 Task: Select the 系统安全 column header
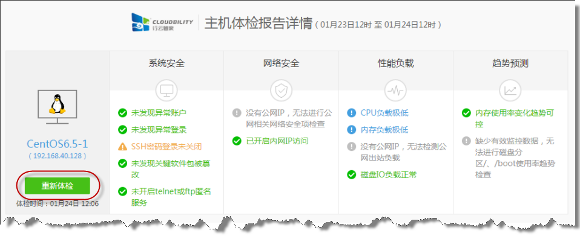tap(166, 63)
